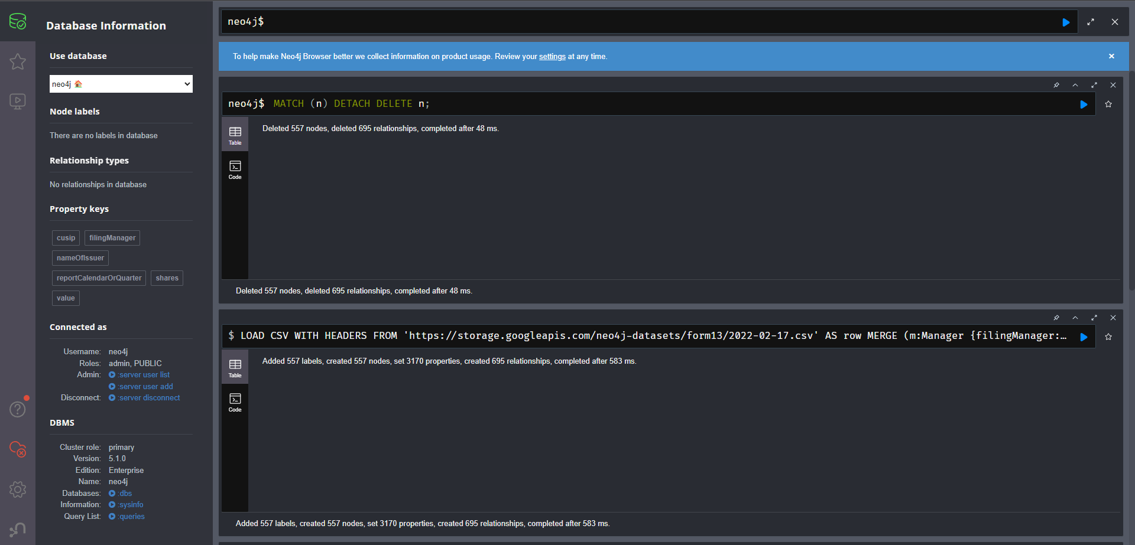Open the Sync cloud error sidebar icon
1135x545 pixels.
click(18, 449)
